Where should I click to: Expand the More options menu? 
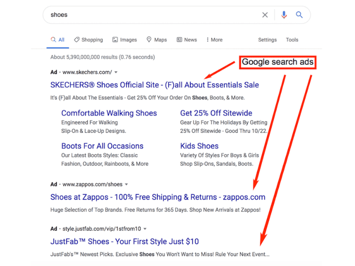[214, 40]
